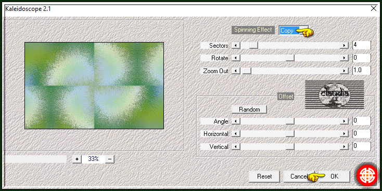Click the Sectors left scroll arrow
The width and height of the screenshot is (382, 191).
click(x=236, y=45)
